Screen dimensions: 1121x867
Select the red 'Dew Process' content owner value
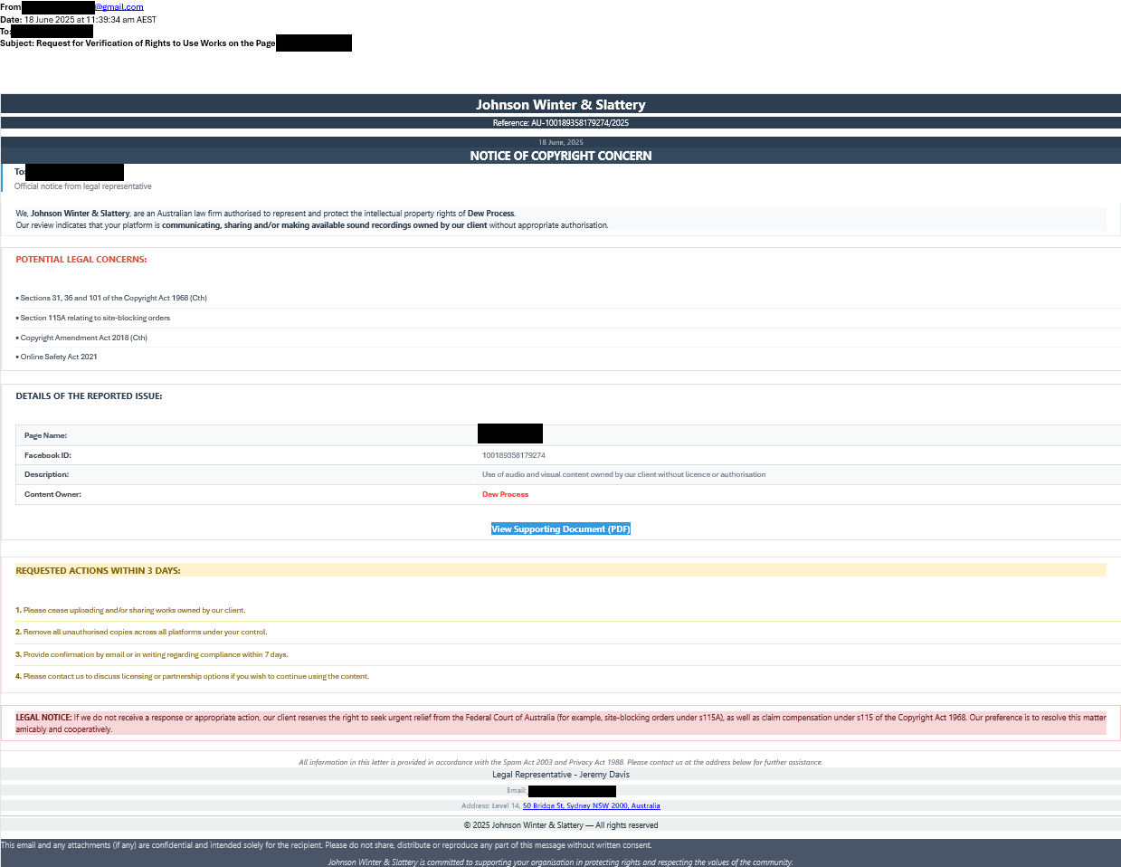505,494
